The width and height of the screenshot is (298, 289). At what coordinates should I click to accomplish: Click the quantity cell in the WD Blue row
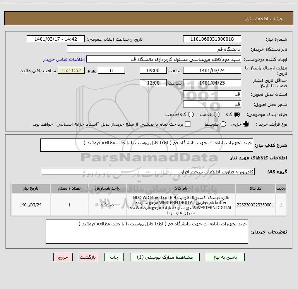pyautogui.click(x=69, y=205)
